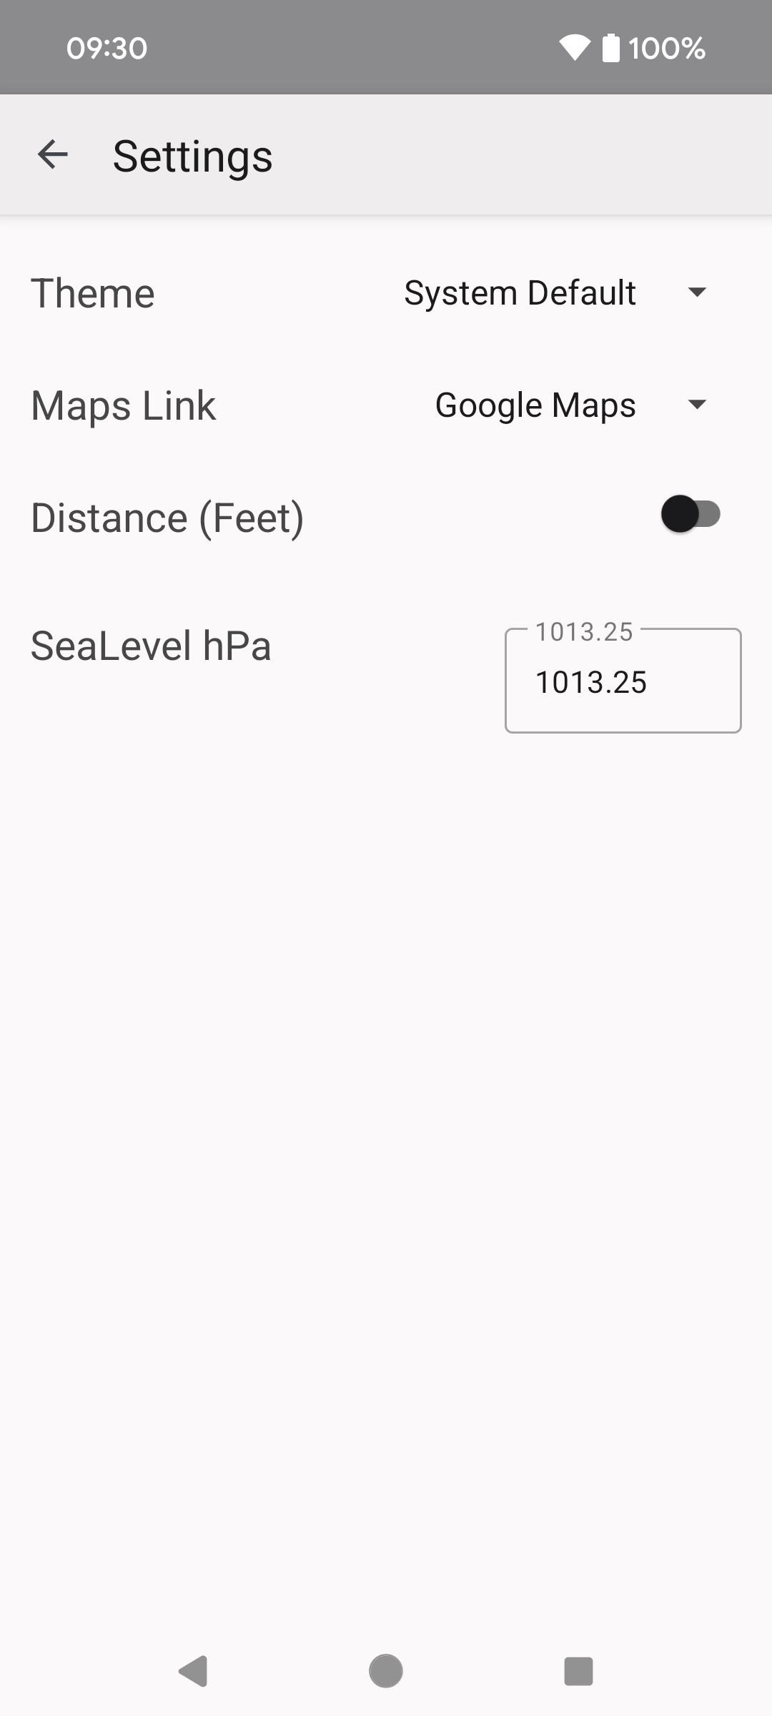Tap the back arrow icon

pos(52,154)
